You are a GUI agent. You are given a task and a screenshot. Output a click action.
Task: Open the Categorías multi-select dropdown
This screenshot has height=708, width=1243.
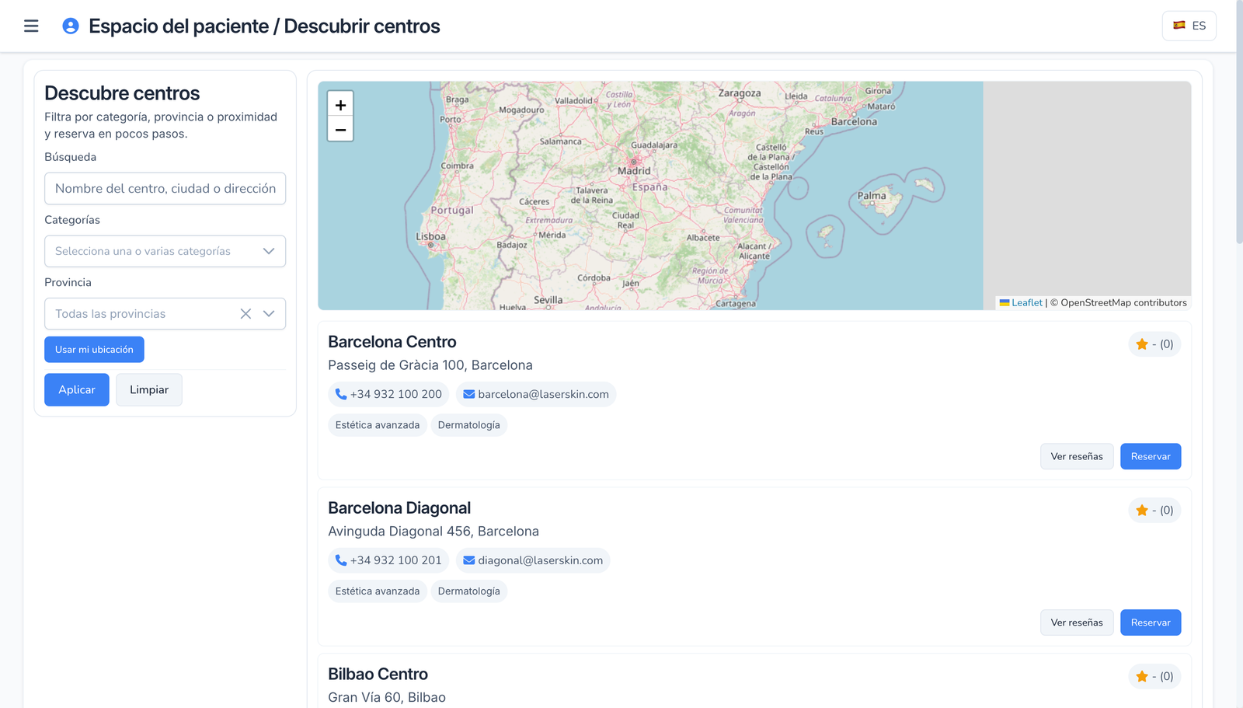[x=165, y=251]
